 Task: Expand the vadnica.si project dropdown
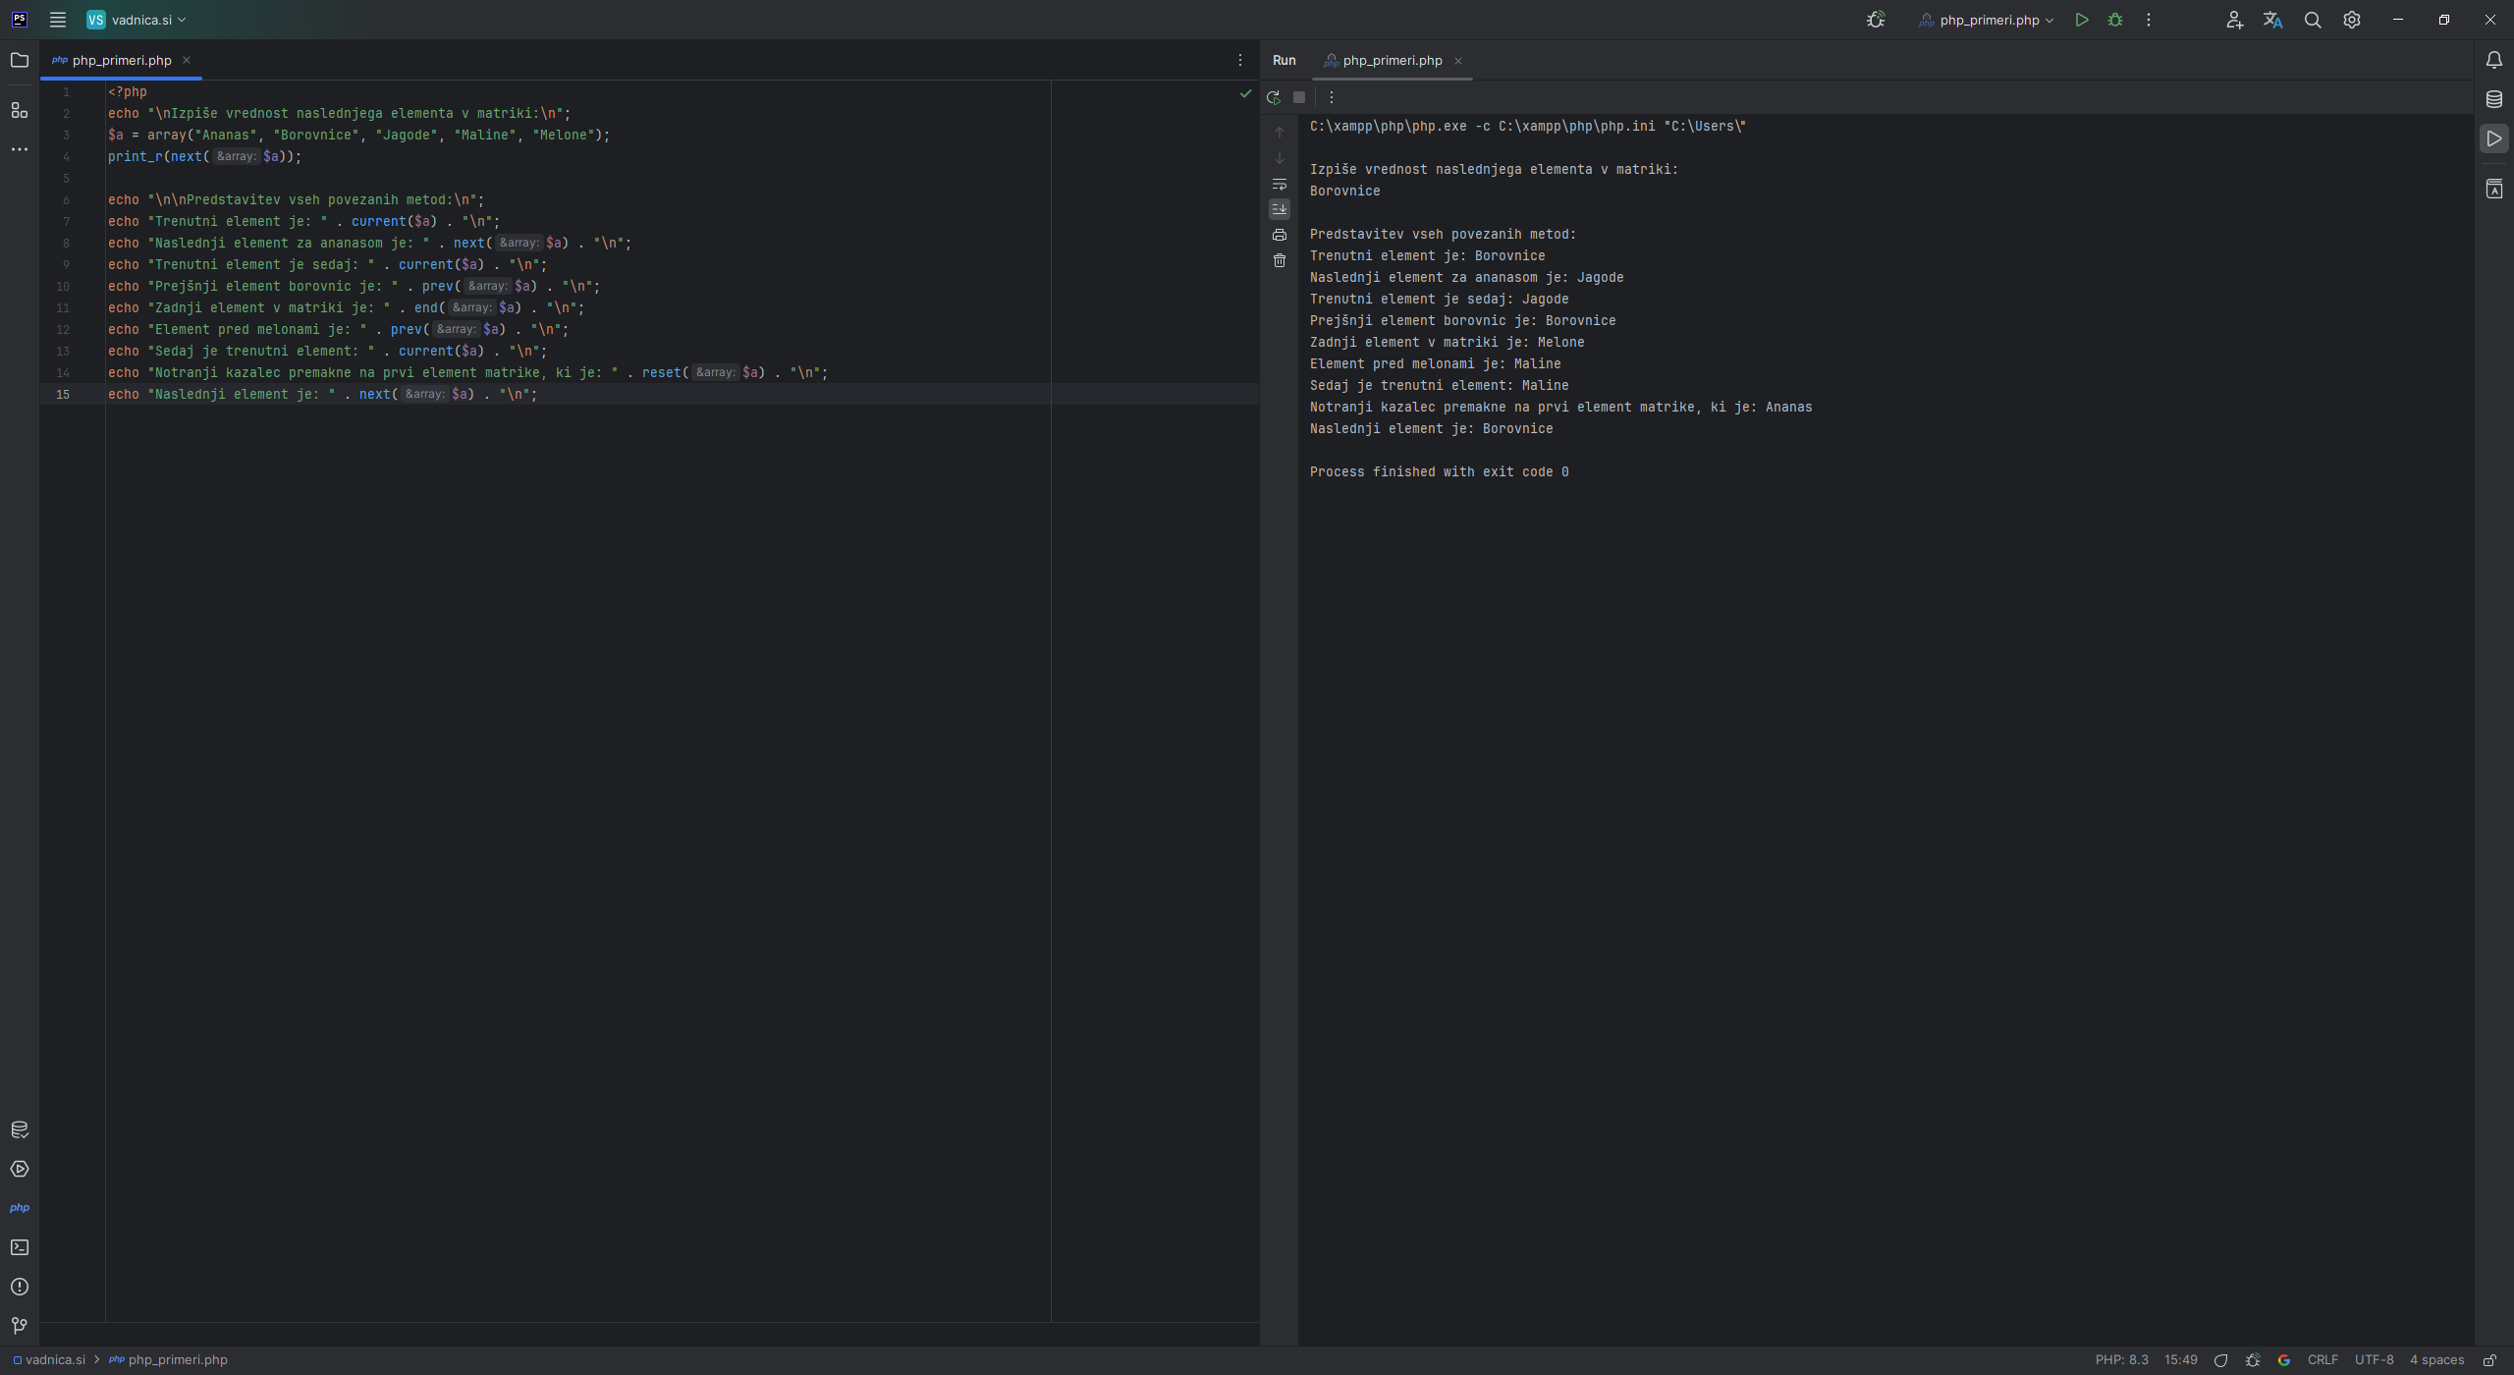coord(137,20)
